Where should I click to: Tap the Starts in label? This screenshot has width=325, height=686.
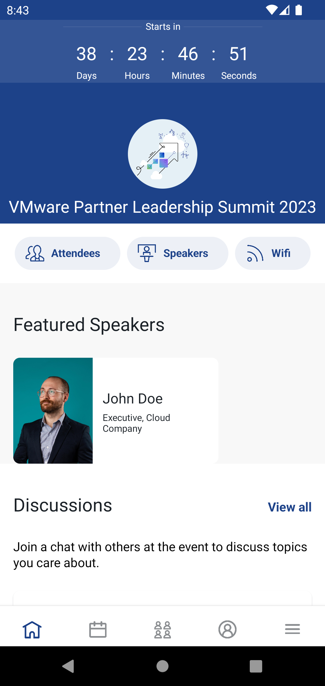(163, 26)
